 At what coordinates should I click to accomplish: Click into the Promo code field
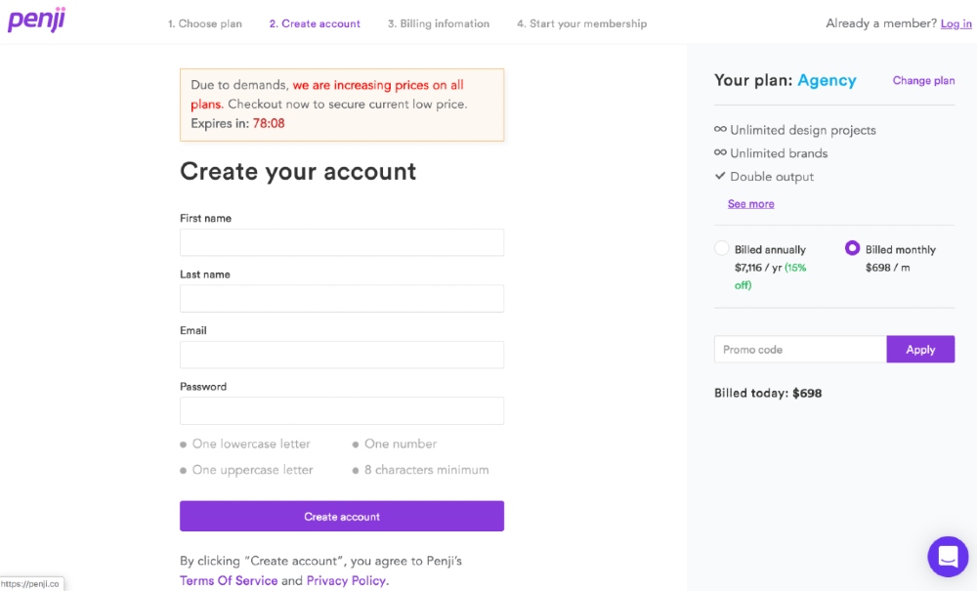[800, 350]
